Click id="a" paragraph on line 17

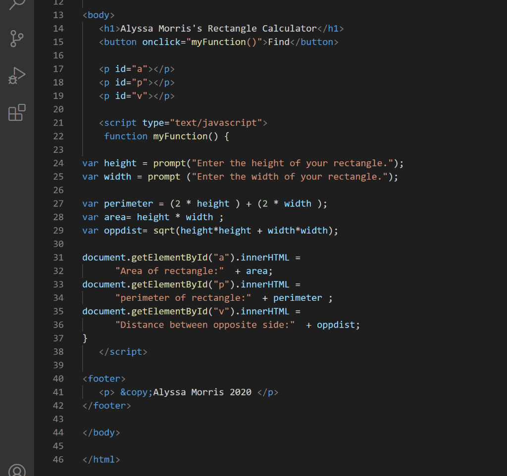(137, 69)
